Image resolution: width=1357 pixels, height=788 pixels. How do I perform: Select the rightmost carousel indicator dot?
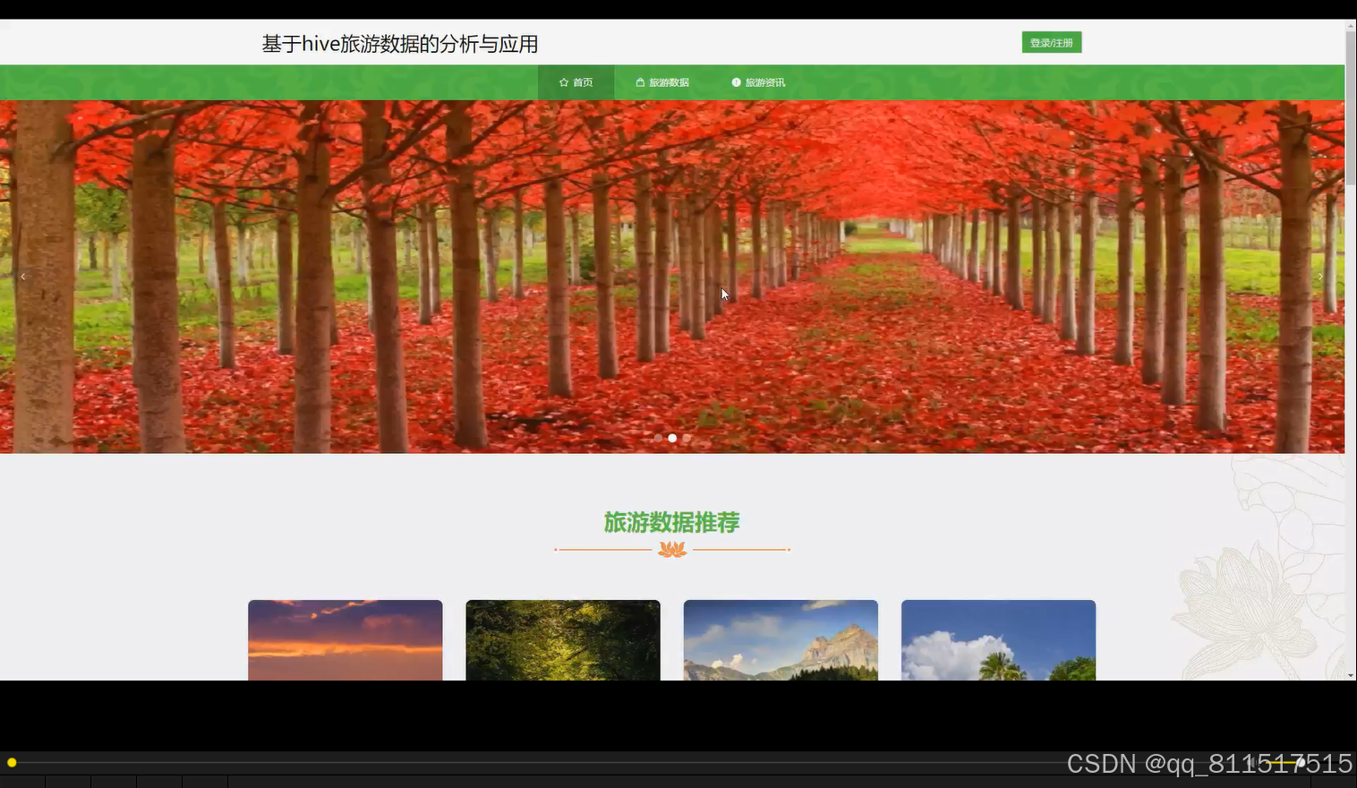pos(687,438)
